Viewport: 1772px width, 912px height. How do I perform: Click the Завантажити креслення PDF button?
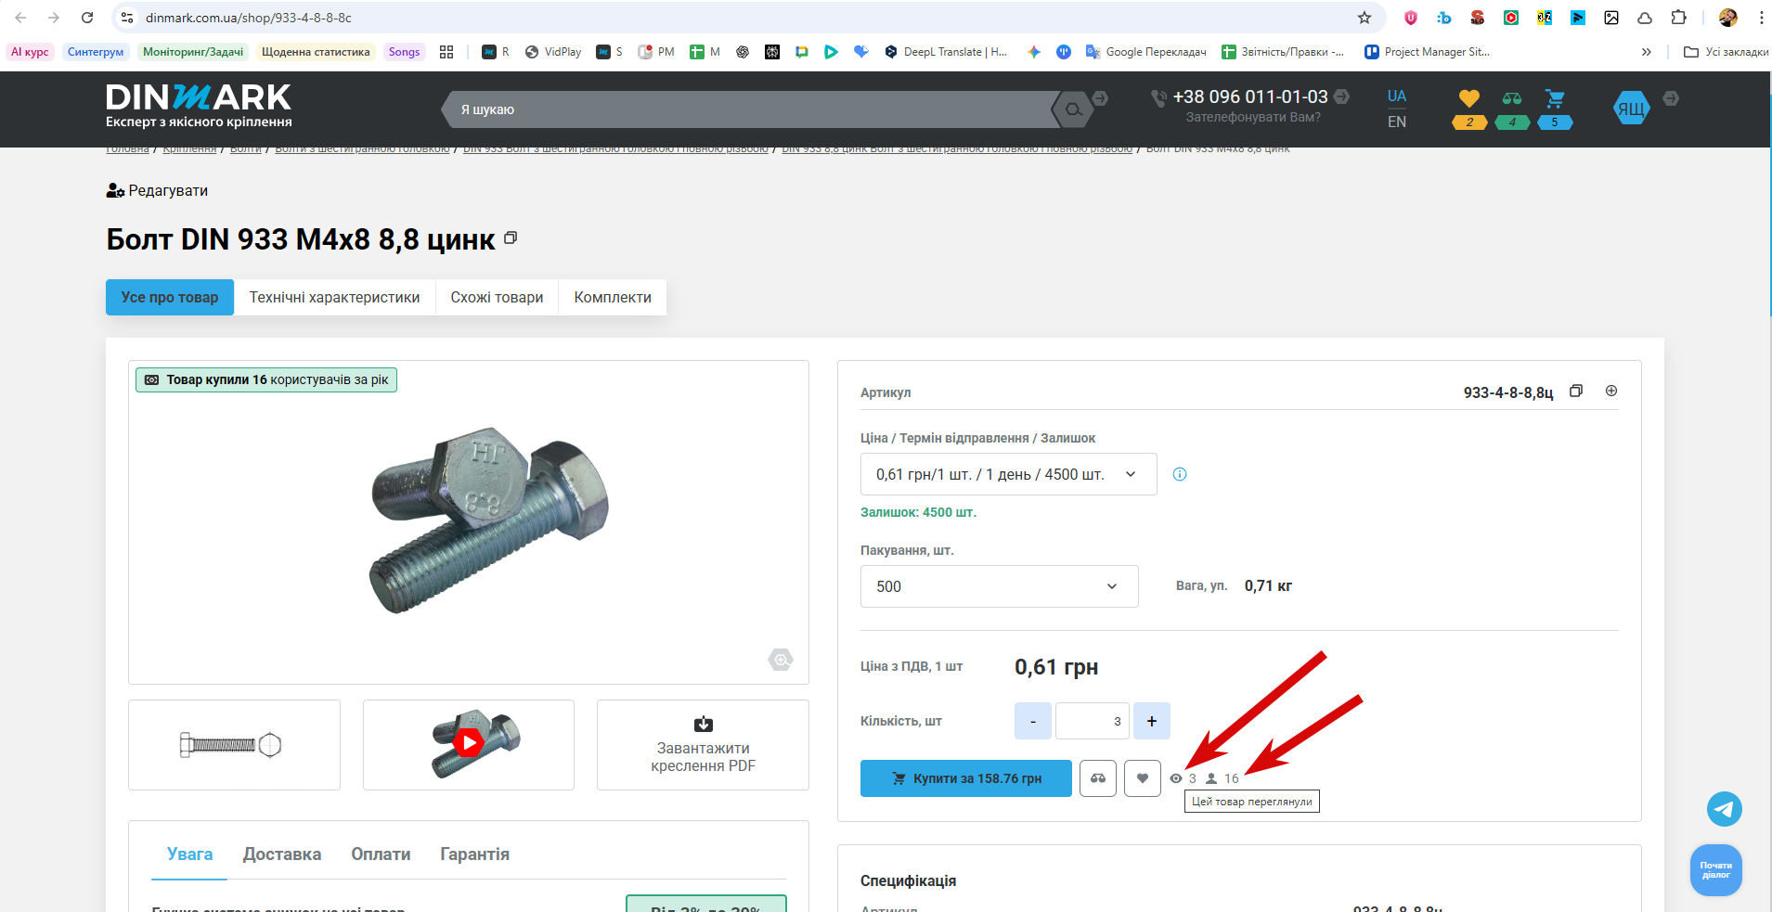(703, 745)
